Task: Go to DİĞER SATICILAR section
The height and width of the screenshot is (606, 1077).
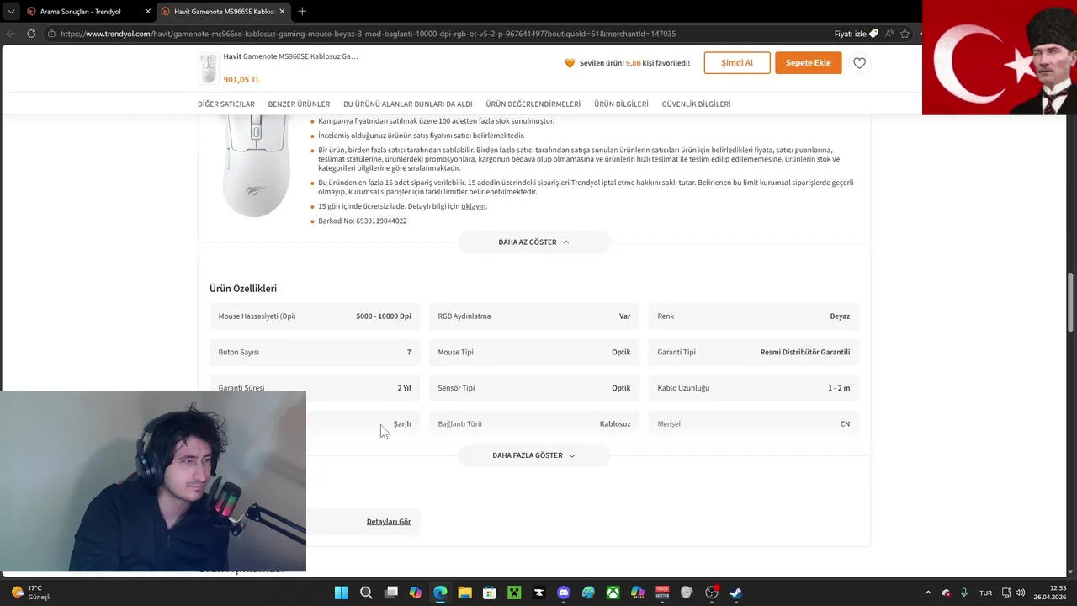Action: pyautogui.click(x=226, y=104)
